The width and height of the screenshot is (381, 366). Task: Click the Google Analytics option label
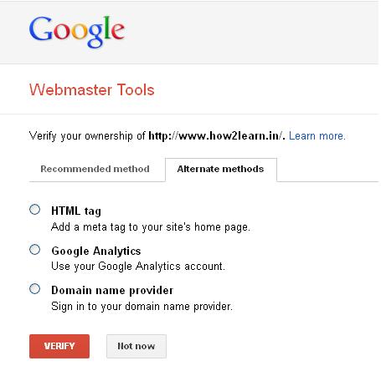click(x=96, y=251)
